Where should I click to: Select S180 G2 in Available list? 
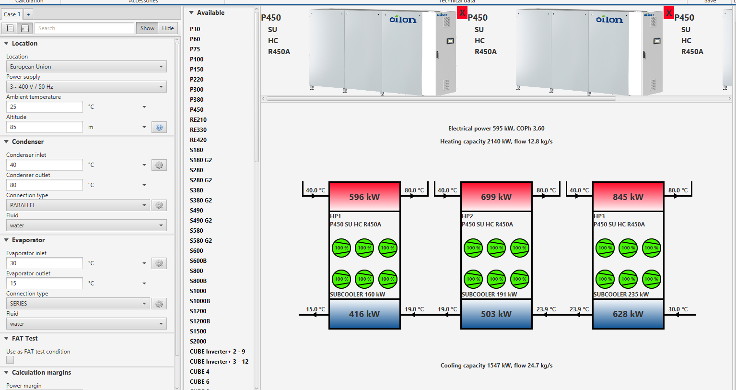(201, 160)
